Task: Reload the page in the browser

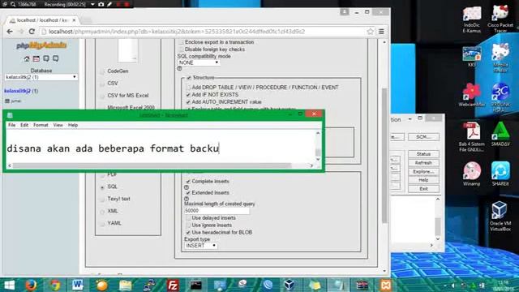Action: click(x=32, y=32)
